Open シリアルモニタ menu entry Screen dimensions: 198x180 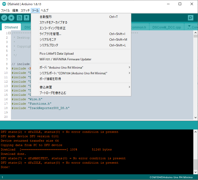pyautogui.click(x=48, y=40)
